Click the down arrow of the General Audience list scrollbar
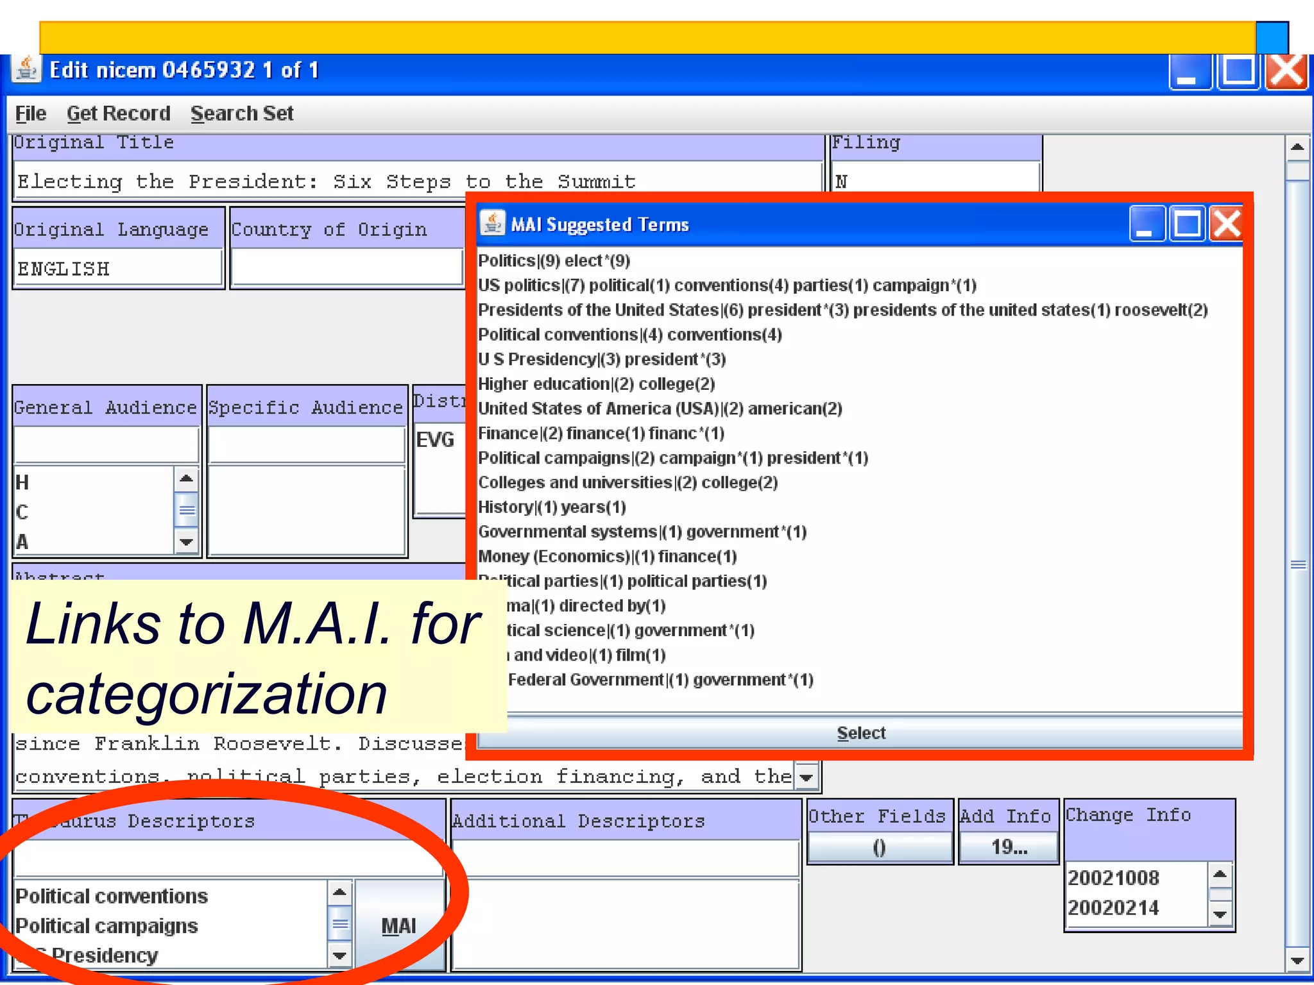 click(186, 542)
